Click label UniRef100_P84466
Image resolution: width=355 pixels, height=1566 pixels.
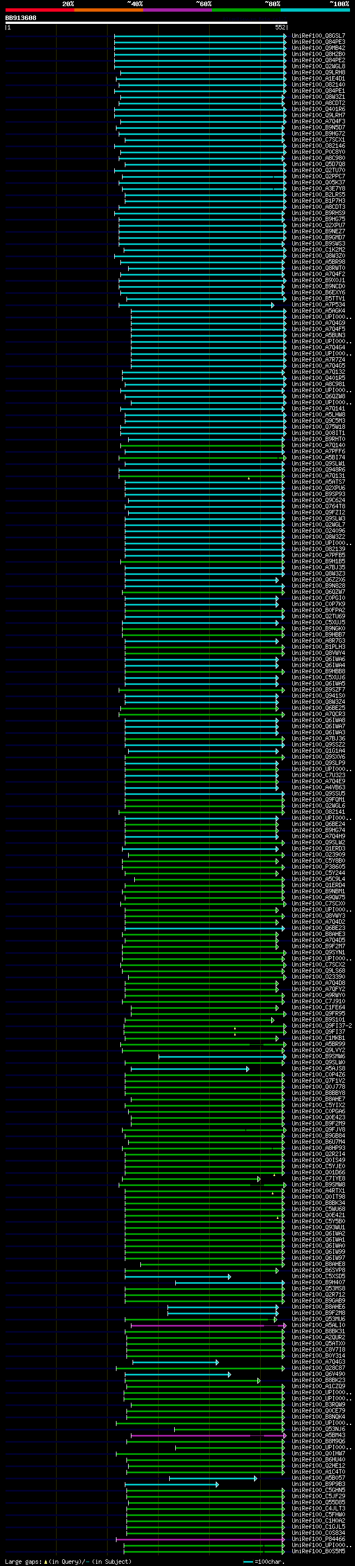pyautogui.click(x=318, y=1539)
